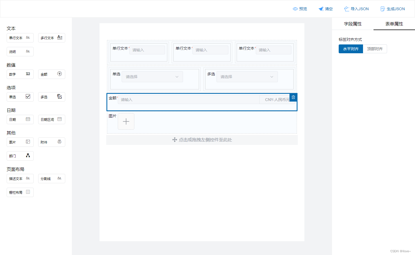Click the 清空 text link
The height and width of the screenshot is (255, 415).
point(329,9)
